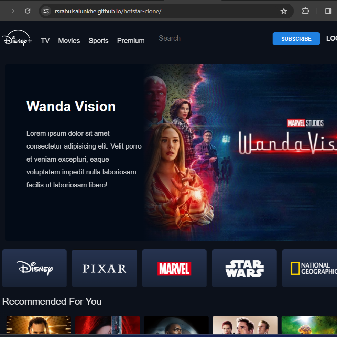The image size is (337, 337).
Task: Open the Star Wars brand tile
Action: (244, 268)
